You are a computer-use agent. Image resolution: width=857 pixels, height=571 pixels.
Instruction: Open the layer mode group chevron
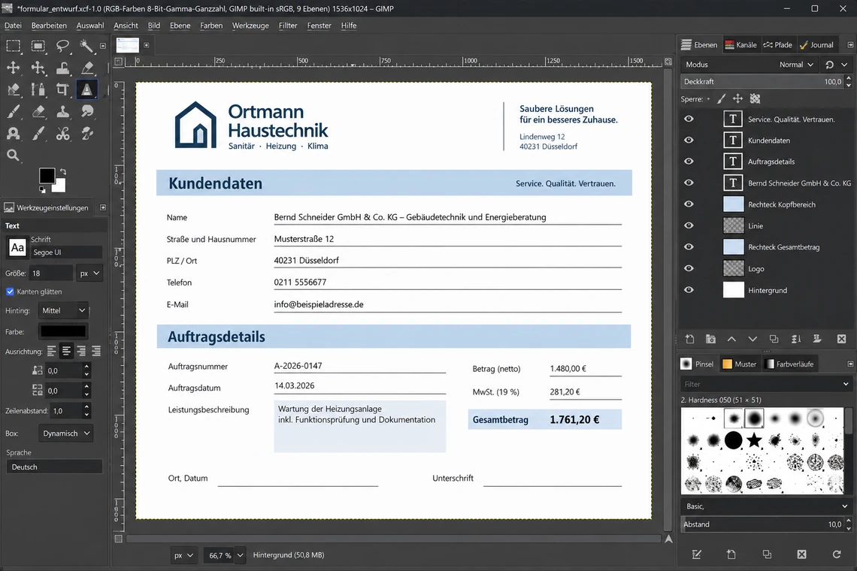[844, 65]
